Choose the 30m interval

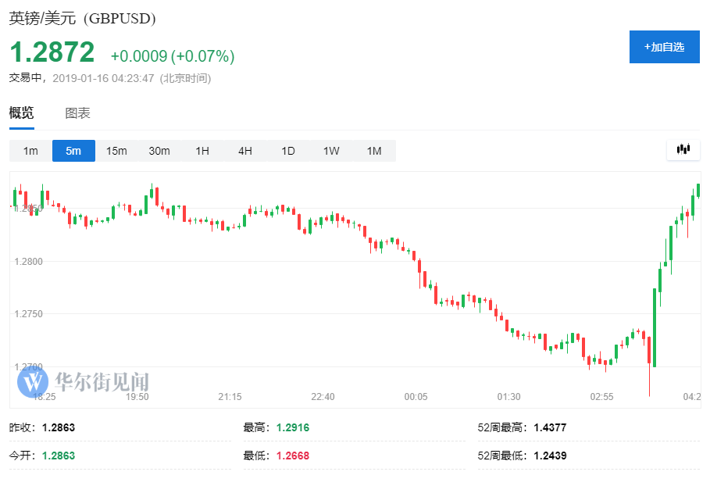(x=159, y=151)
